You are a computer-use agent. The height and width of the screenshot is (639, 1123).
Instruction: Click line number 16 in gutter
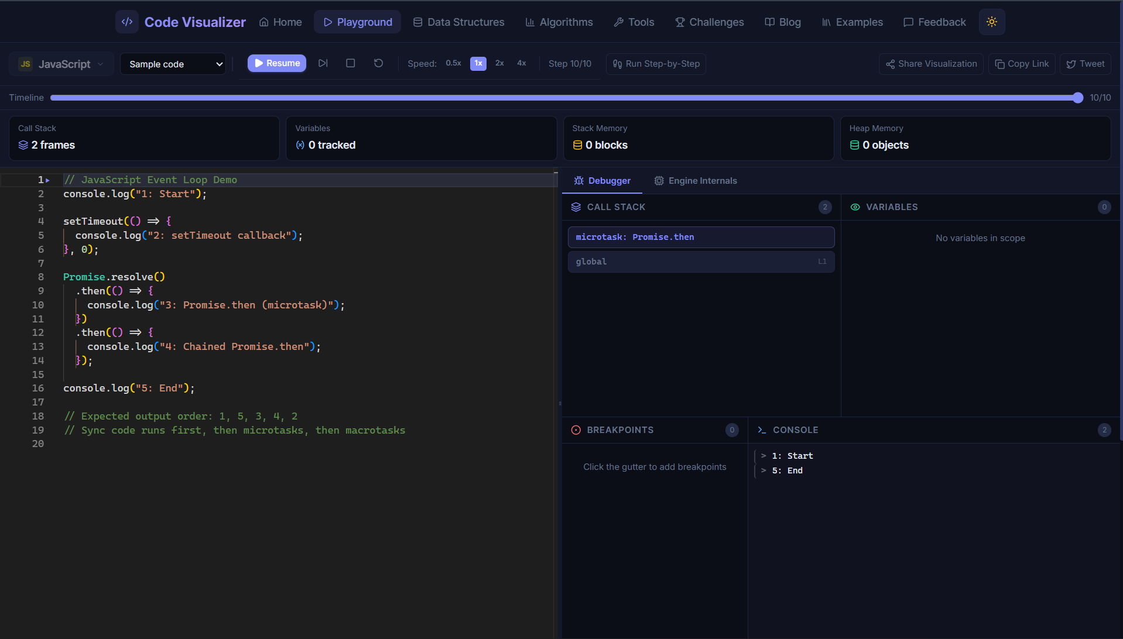[38, 388]
